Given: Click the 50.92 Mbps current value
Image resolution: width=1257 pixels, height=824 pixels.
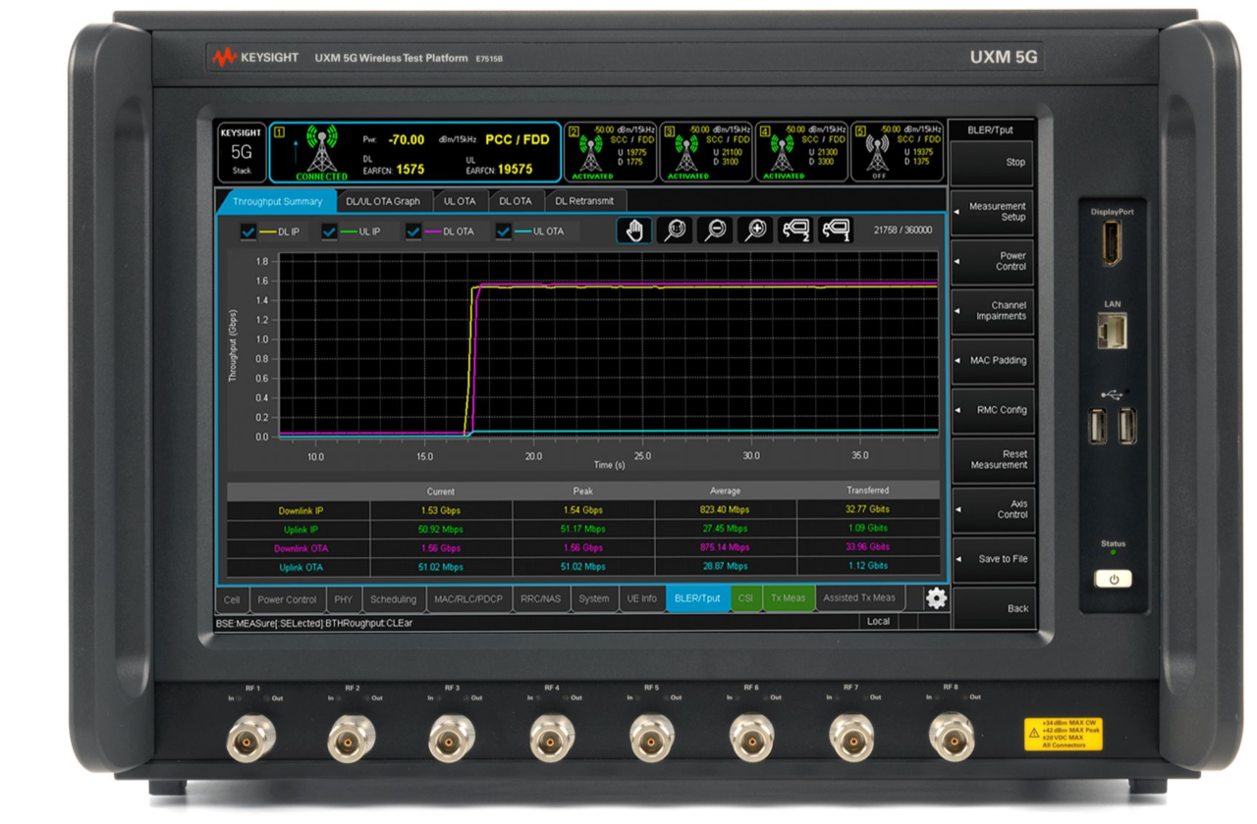Looking at the screenshot, I should (441, 530).
